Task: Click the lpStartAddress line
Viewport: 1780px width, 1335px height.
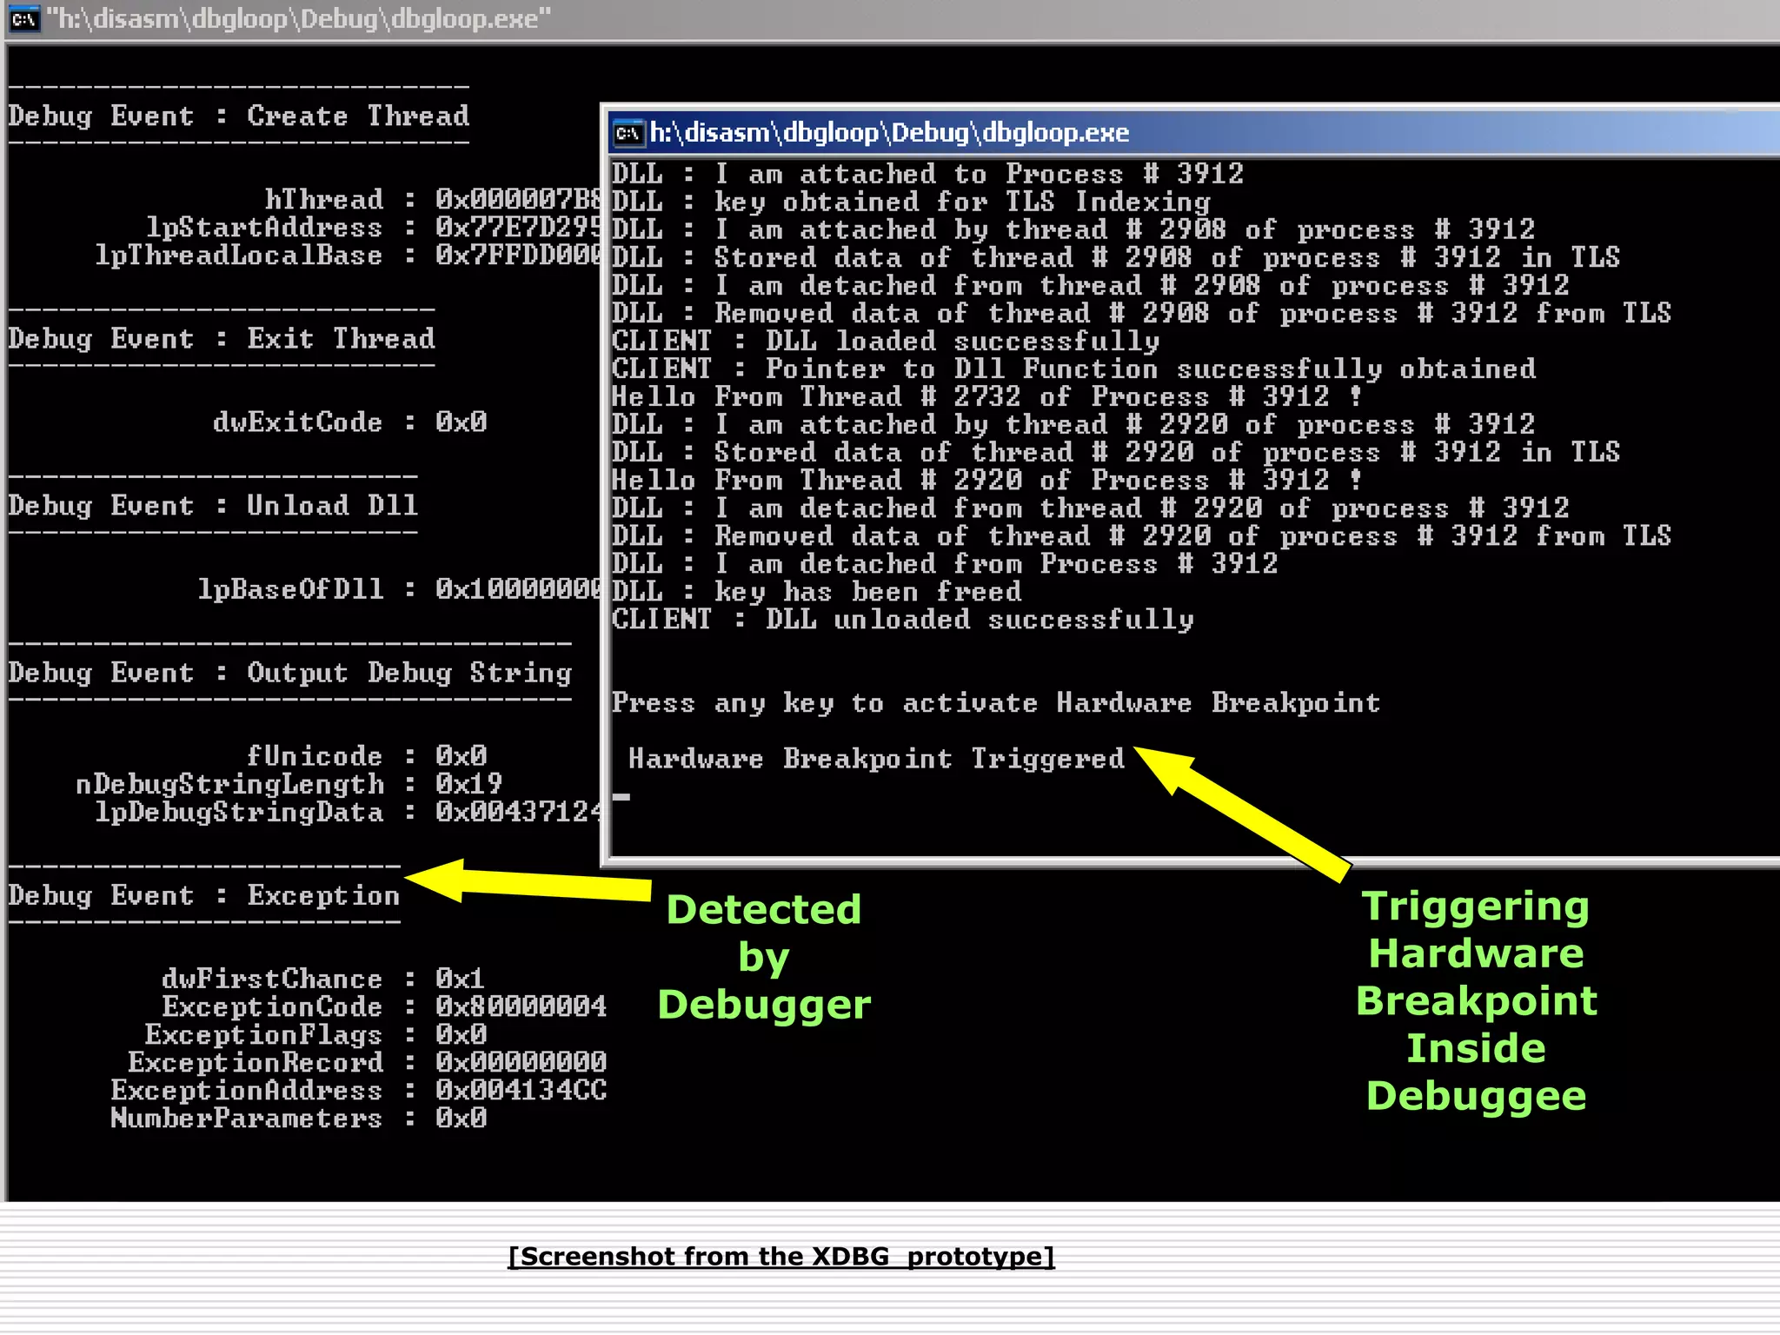Action: pos(374,228)
